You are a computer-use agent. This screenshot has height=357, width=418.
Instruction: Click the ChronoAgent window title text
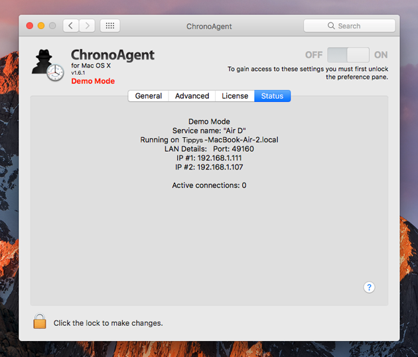coord(209,26)
